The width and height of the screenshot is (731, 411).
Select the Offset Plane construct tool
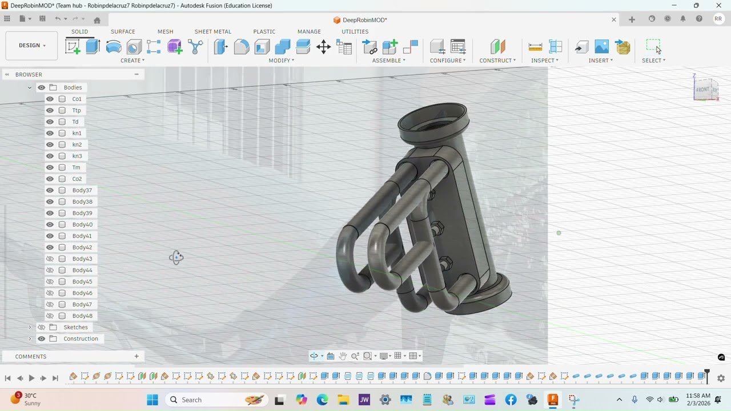point(498,47)
